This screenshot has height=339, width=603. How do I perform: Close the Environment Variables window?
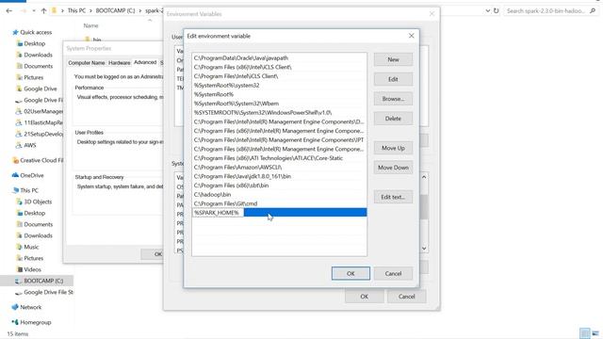click(x=432, y=14)
